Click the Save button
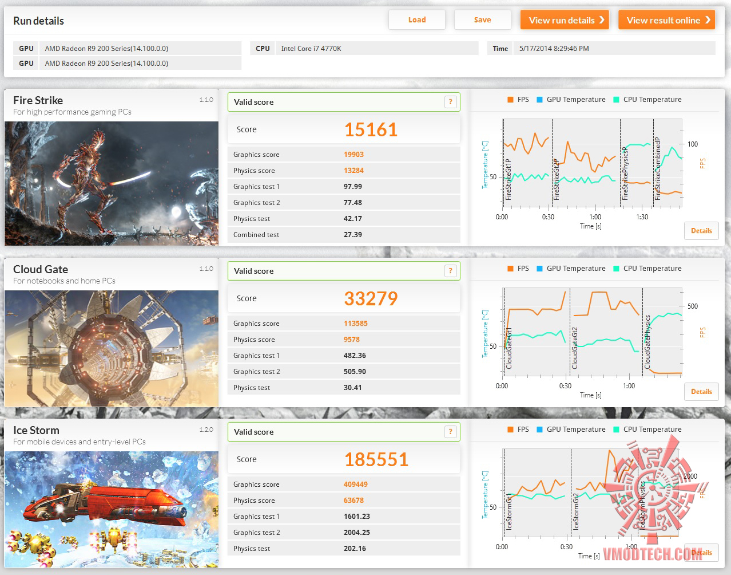This screenshot has height=575, width=731. 482,19
